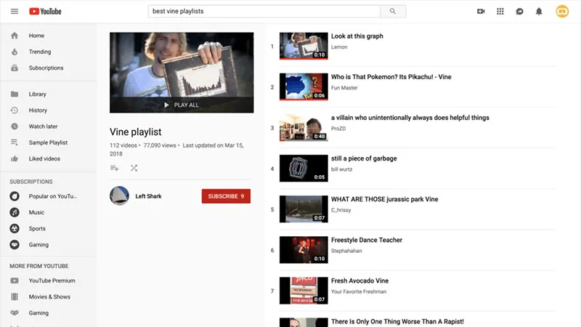Open the account avatar menu
Screen dimensions: 581x327
pos(562,11)
